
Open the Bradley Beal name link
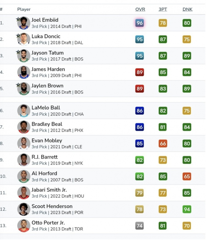click(x=47, y=124)
